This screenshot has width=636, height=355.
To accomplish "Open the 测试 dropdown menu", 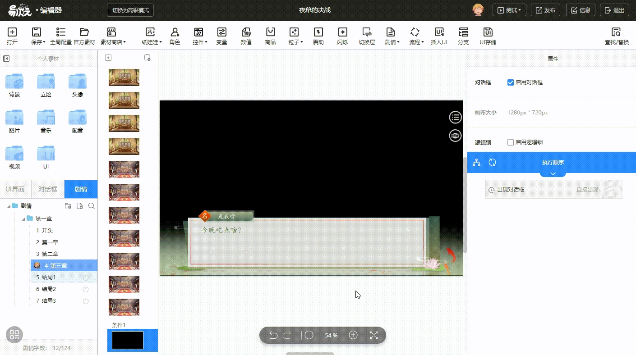I will pyautogui.click(x=509, y=10).
